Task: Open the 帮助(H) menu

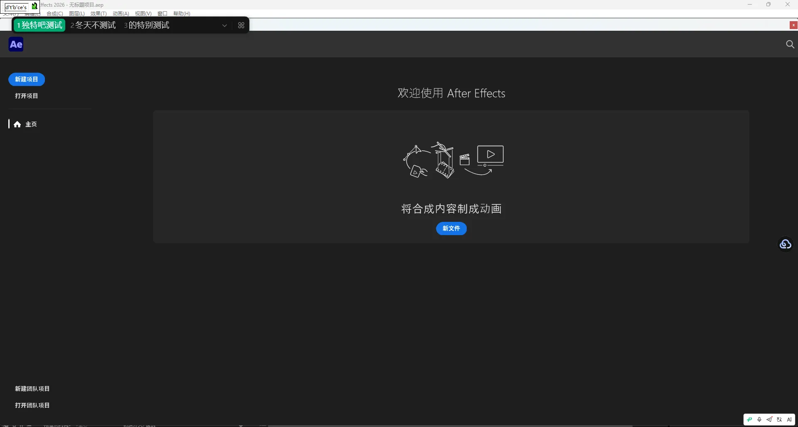Action: point(182,14)
